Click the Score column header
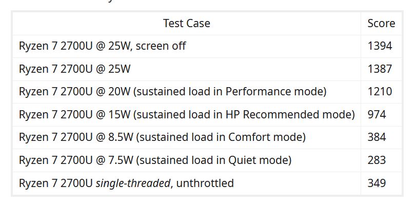The height and width of the screenshot is (206, 416). (x=381, y=24)
